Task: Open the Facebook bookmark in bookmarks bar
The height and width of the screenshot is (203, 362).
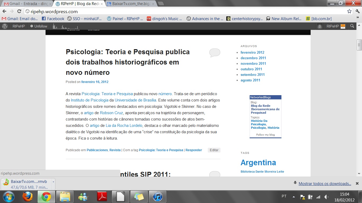Action: pos(53,19)
